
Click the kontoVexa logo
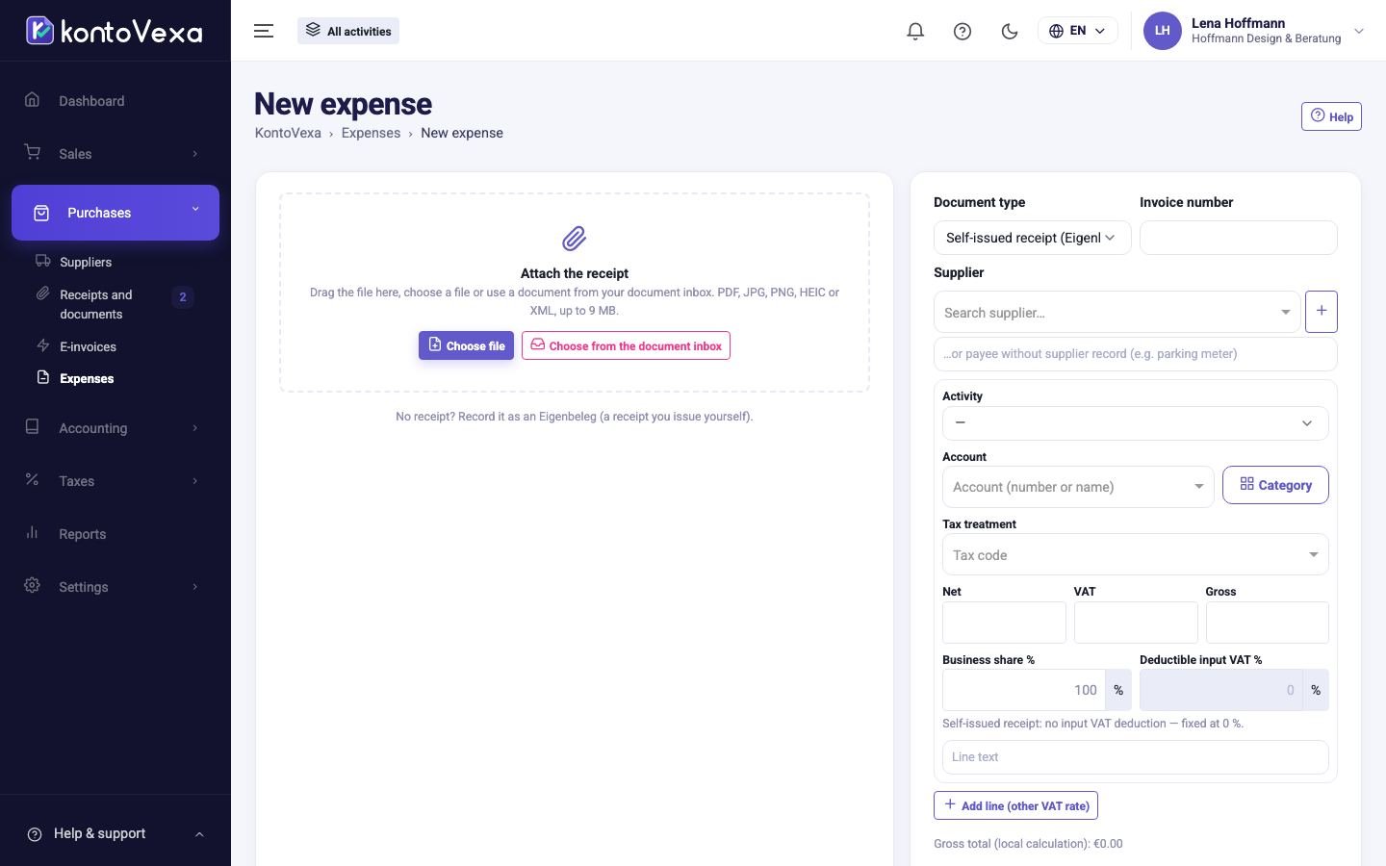(x=115, y=31)
